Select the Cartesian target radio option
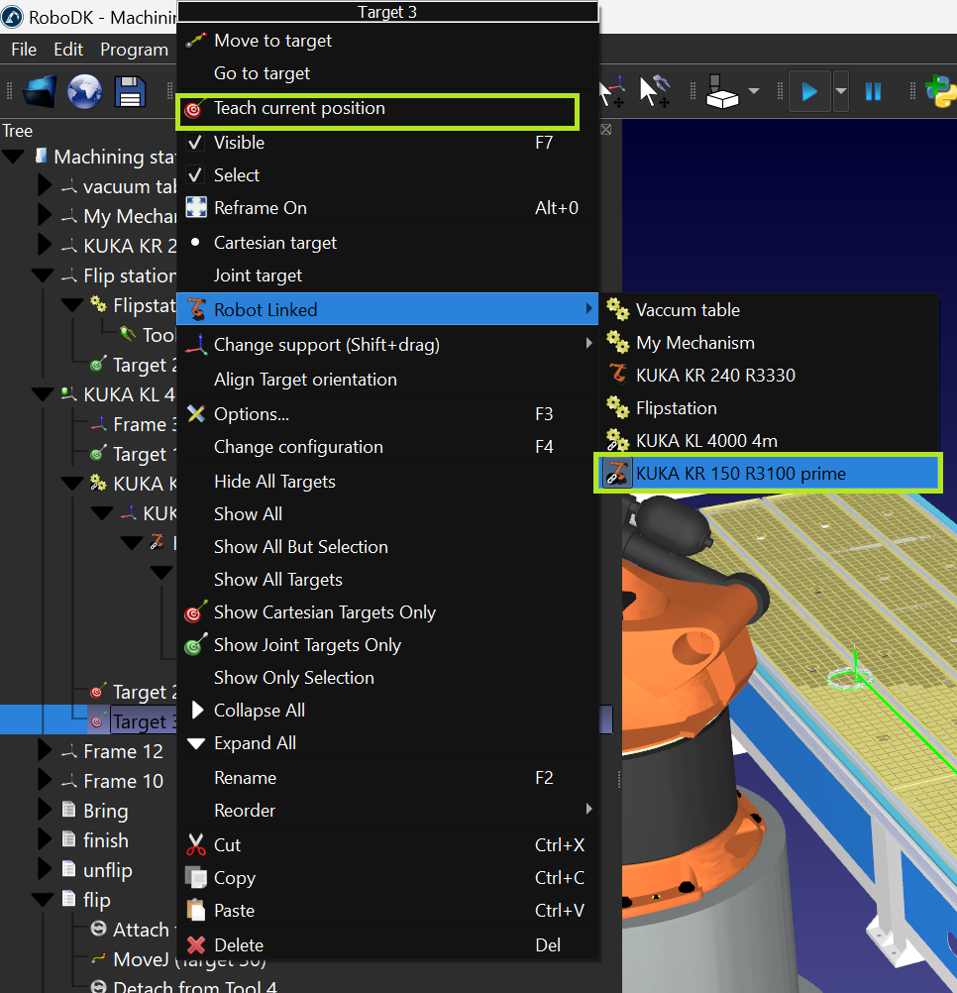The image size is (957, 993). click(274, 243)
